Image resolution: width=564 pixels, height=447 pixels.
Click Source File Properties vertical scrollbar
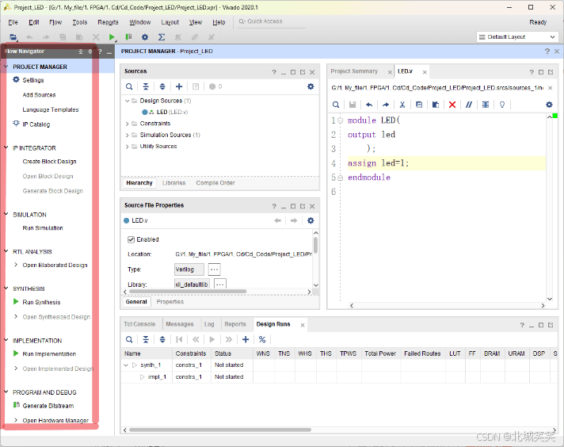315,246
